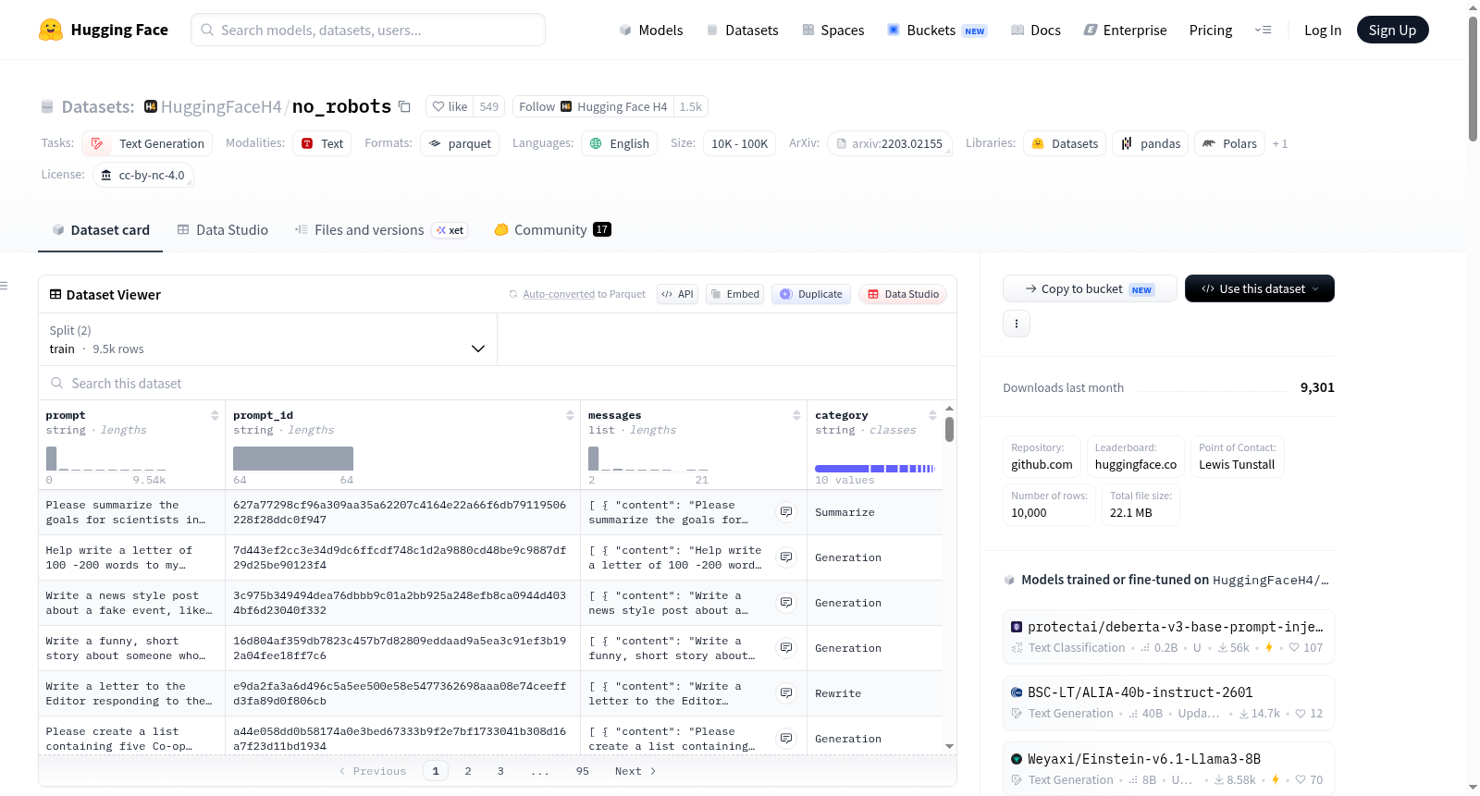Show the +1 additional libraries
1480x796 pixels.
click(x=1280, y=143)
